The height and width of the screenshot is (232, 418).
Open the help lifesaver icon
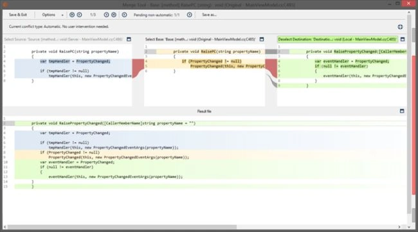click(400, 26)
